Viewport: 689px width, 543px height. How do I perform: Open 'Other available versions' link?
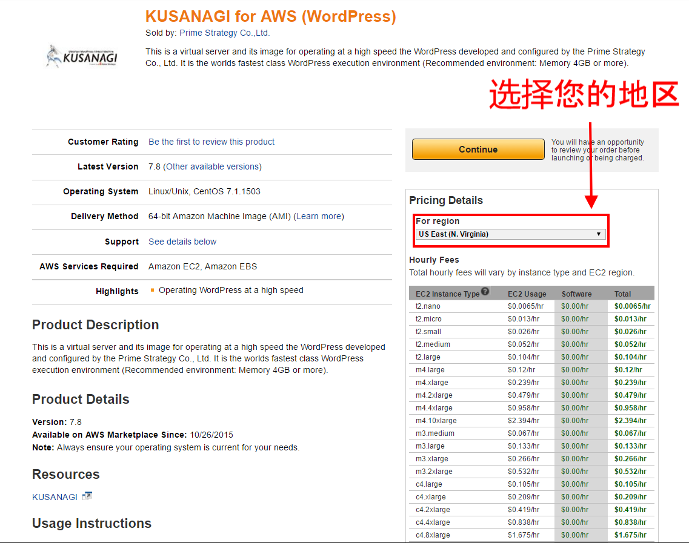212,167
